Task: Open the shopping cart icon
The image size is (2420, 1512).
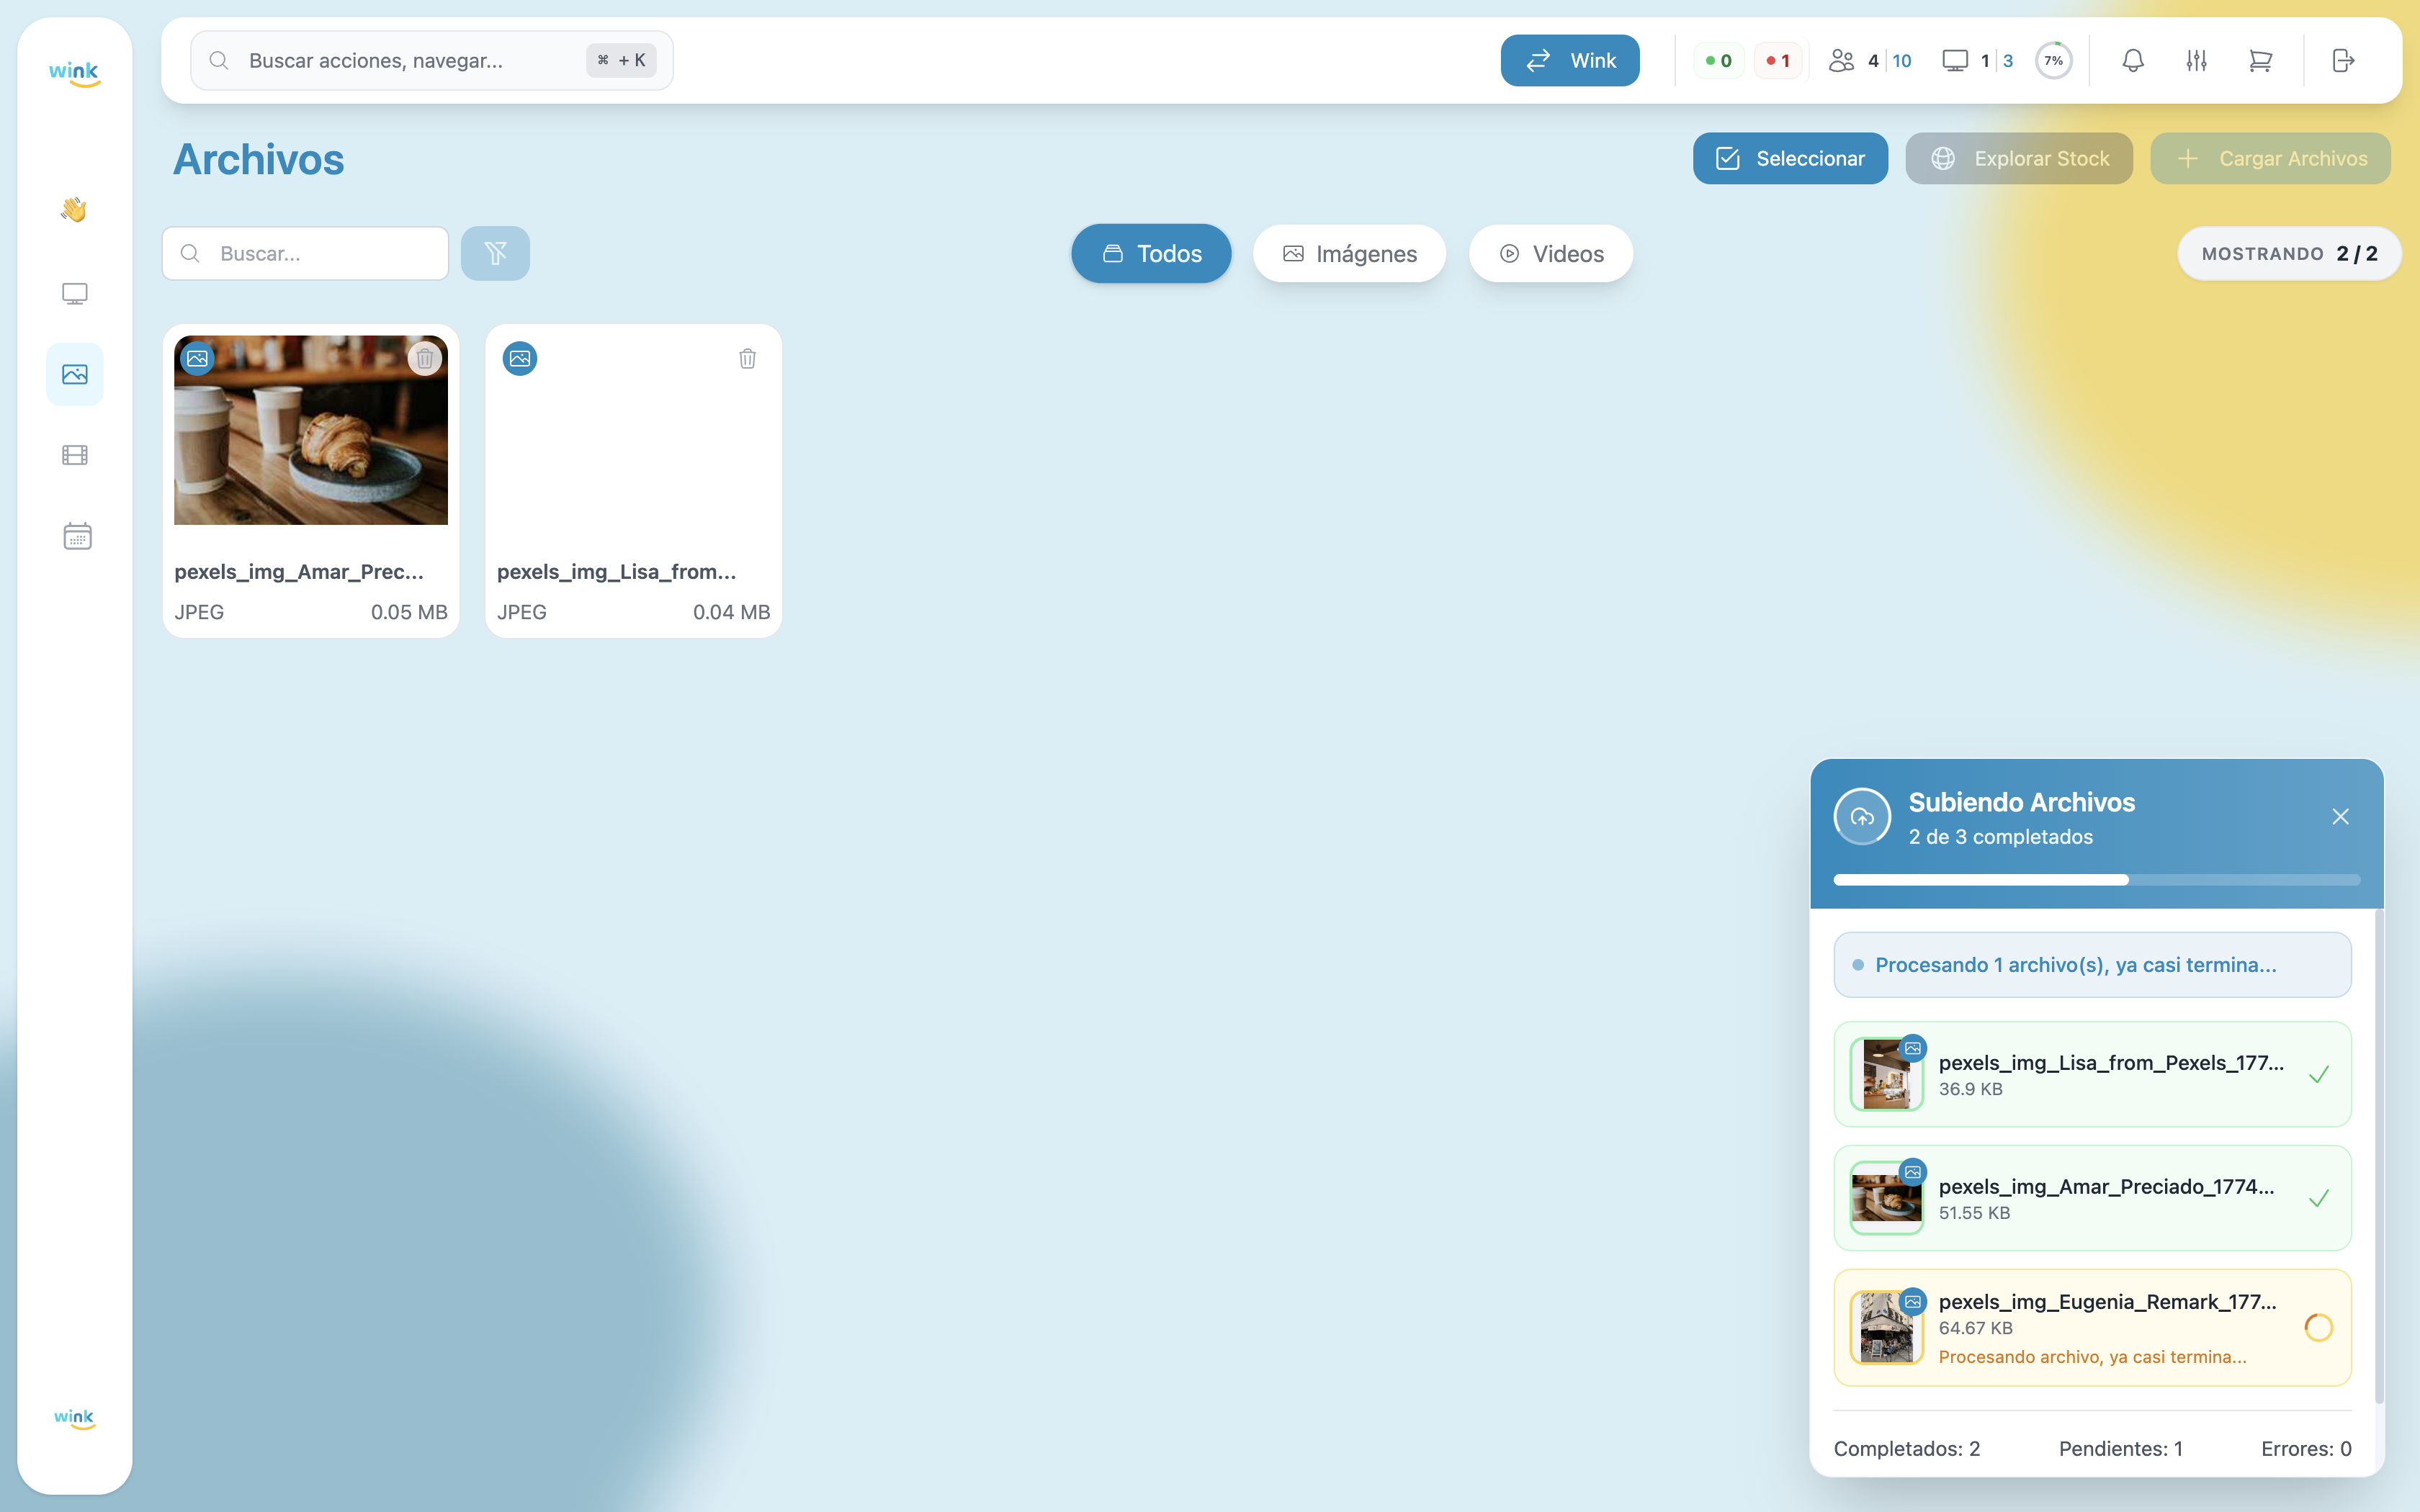Action: click(2260, 61)
